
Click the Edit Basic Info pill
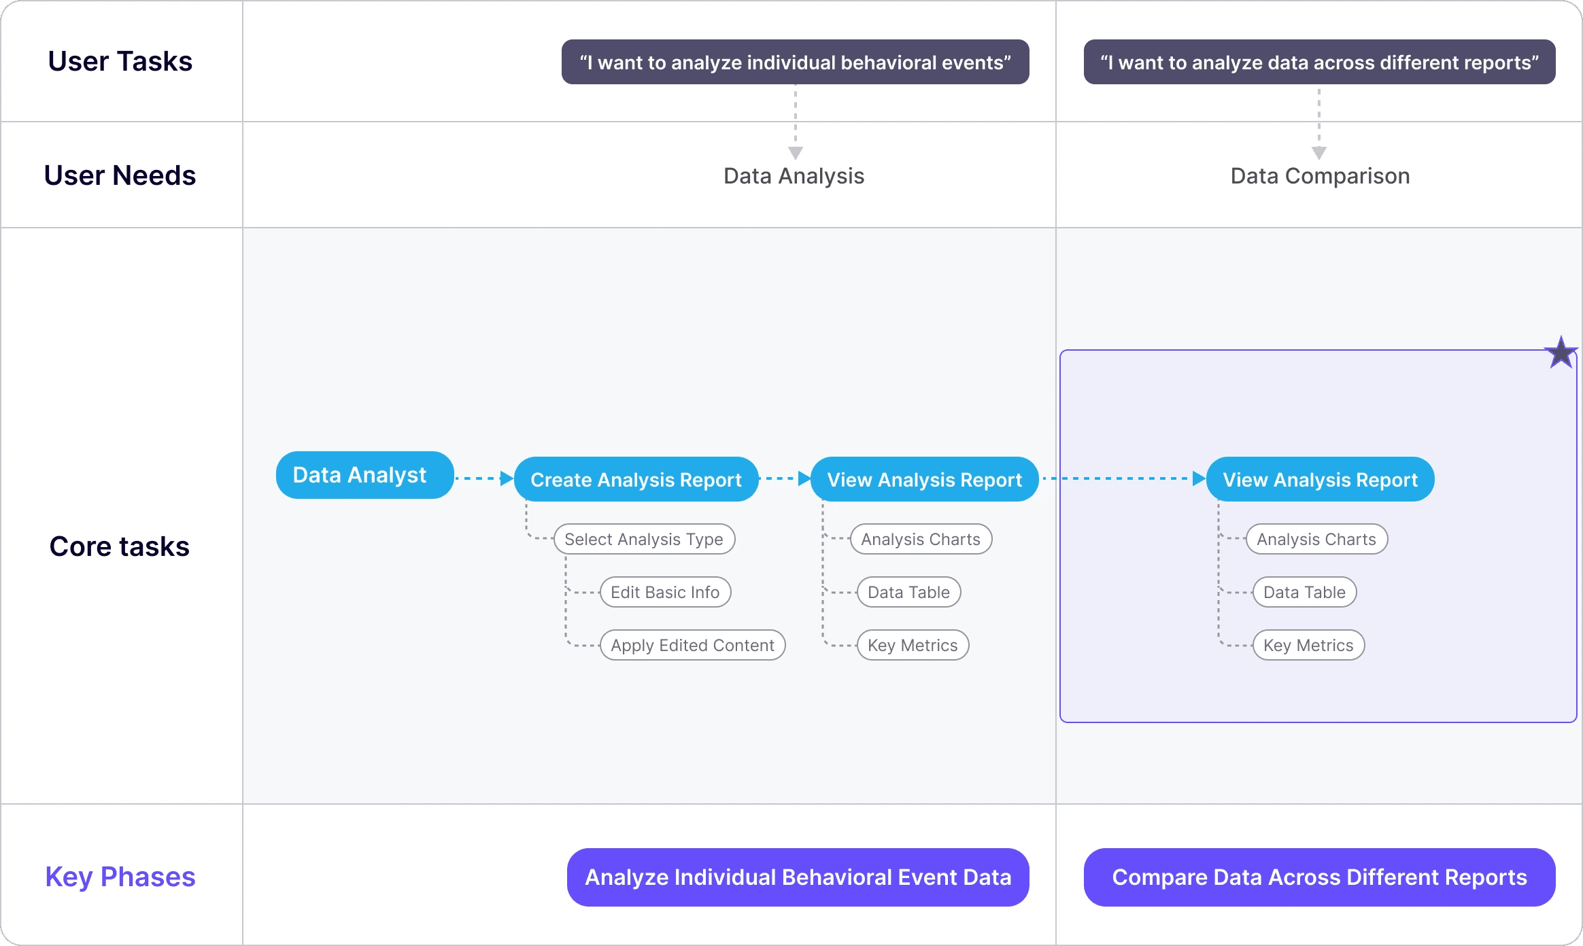tap(665, 592)
